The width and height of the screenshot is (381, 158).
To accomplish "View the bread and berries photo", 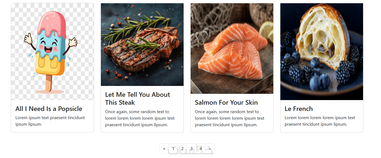I will point(322,52).
